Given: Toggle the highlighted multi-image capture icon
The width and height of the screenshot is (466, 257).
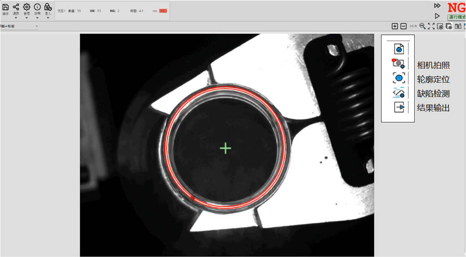Looking at the screenshot, I should [449, 26].
